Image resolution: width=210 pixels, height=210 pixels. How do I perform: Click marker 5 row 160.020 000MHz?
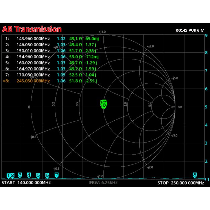(x=51, y=63)
